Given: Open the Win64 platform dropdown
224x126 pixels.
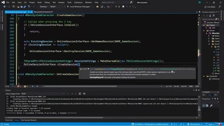Looking at the screenshot, I should click(x=57, y=7).
